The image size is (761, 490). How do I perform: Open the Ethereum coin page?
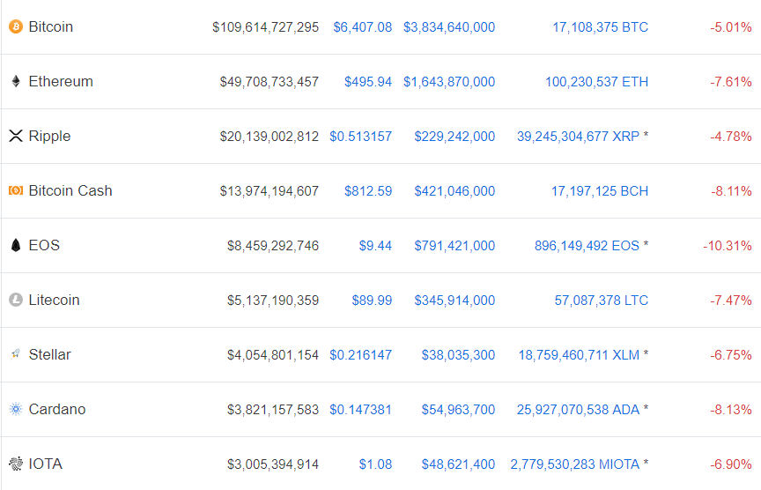[61, 81]
